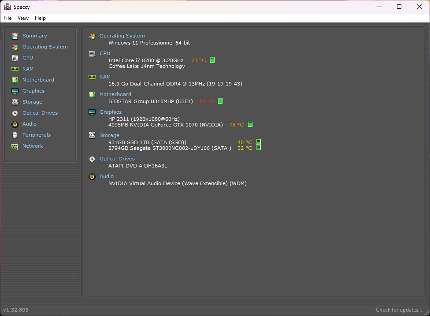Click the green CPU temperature indicator icon

212,60
